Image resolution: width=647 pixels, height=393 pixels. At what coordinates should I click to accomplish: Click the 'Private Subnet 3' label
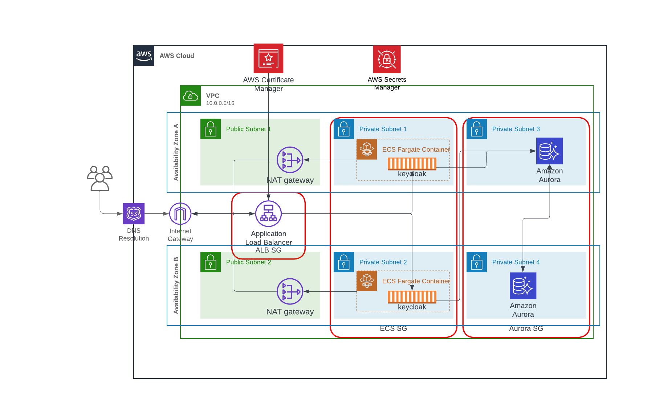click(516, 129)
